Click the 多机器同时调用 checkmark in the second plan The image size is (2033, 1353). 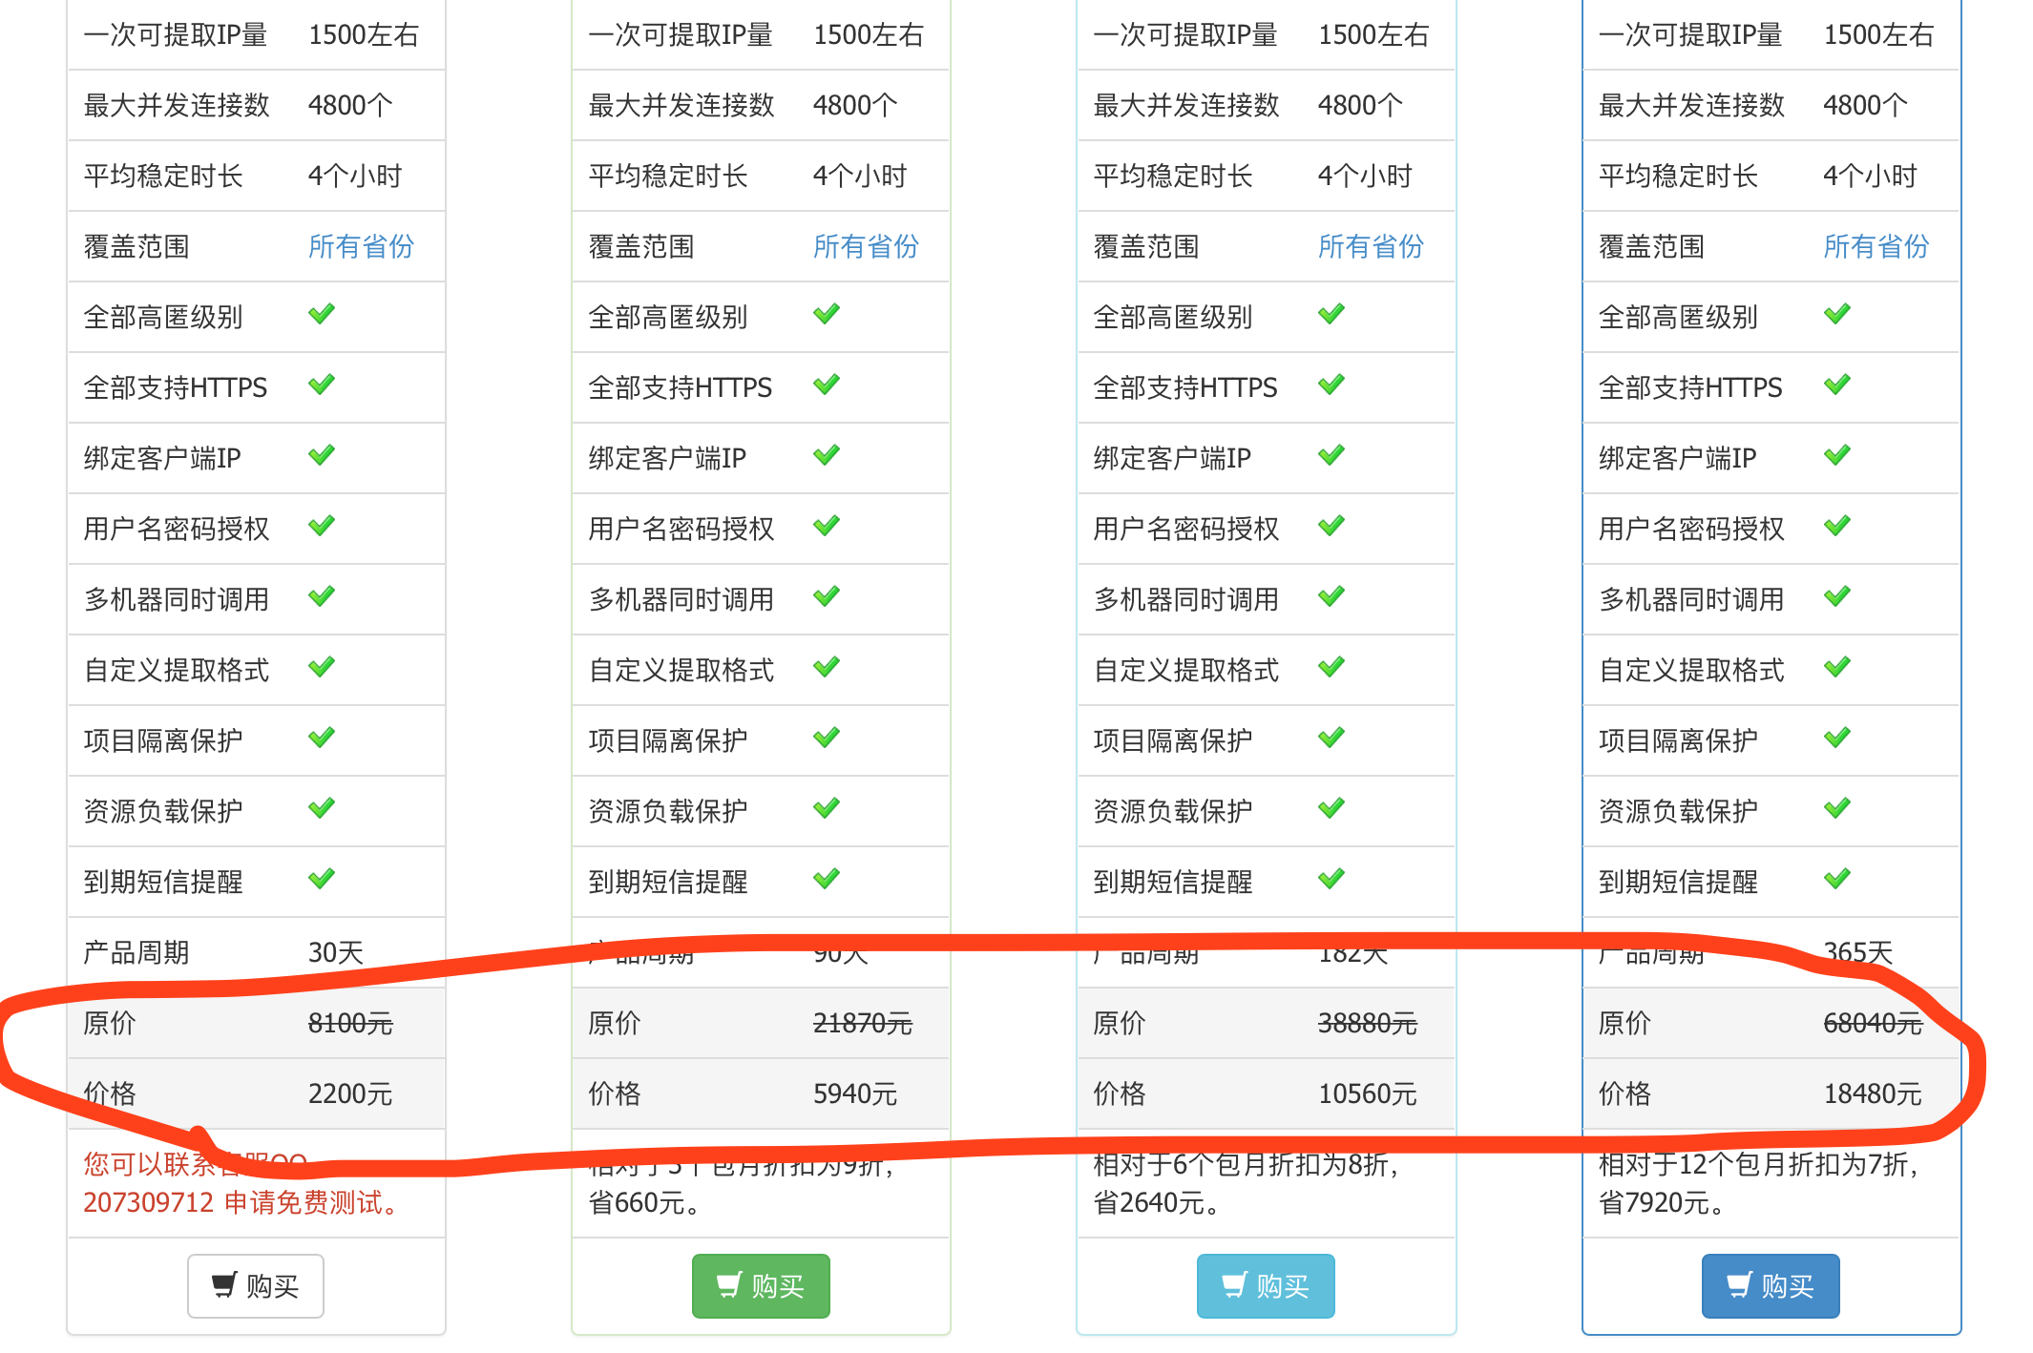827,596
